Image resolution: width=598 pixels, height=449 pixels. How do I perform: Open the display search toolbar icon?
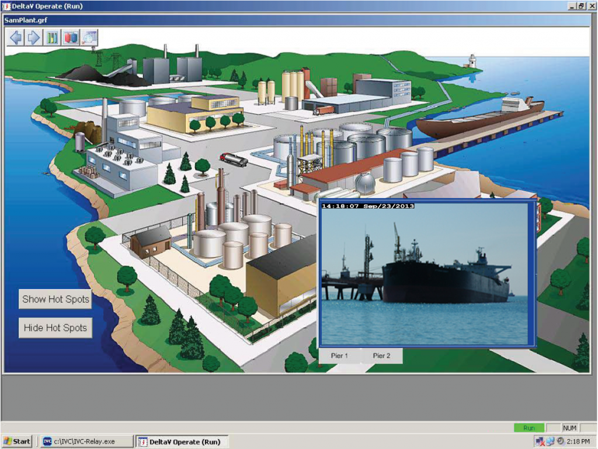(x=89, y=38)
